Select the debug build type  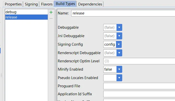(26, 12)
